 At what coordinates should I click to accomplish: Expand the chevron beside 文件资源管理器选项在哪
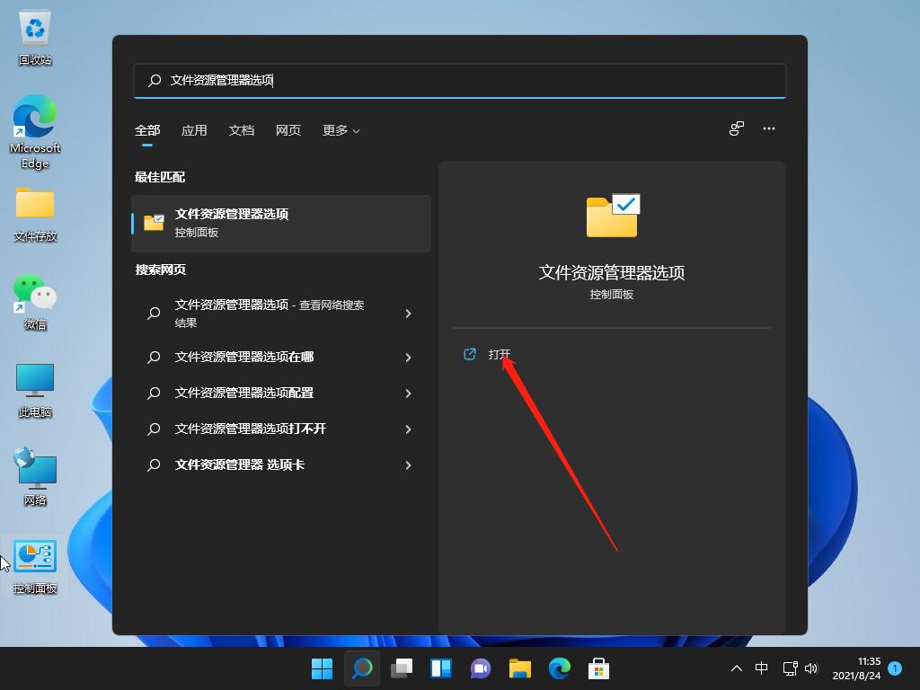(409, 358)
